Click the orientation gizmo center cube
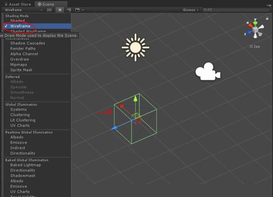 pos(255,30)
